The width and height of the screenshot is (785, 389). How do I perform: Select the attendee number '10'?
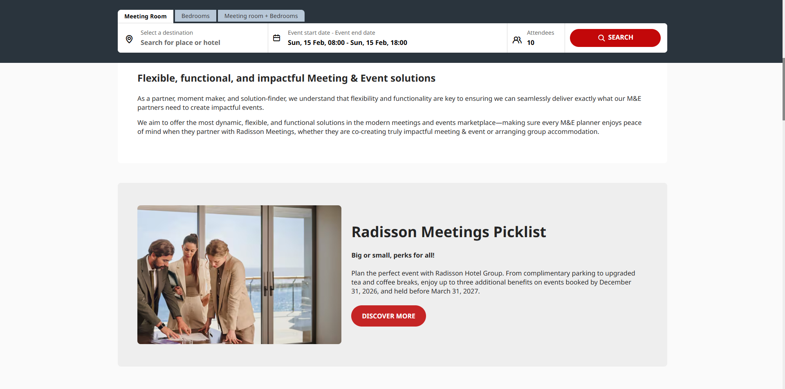(530, 42)
